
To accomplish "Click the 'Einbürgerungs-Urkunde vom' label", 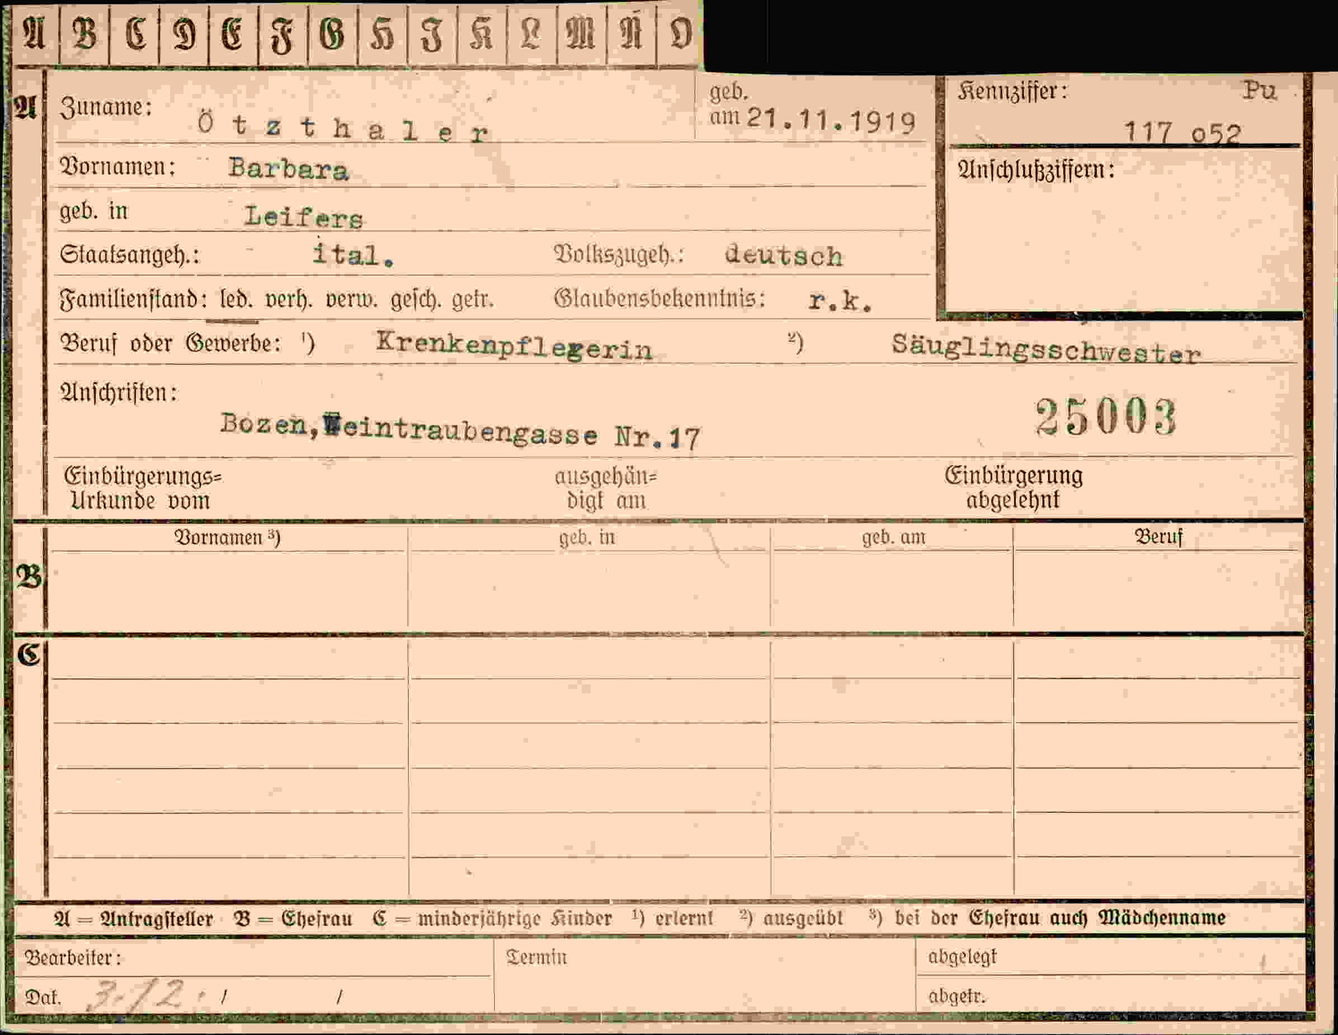I will (x=143, y=488).
